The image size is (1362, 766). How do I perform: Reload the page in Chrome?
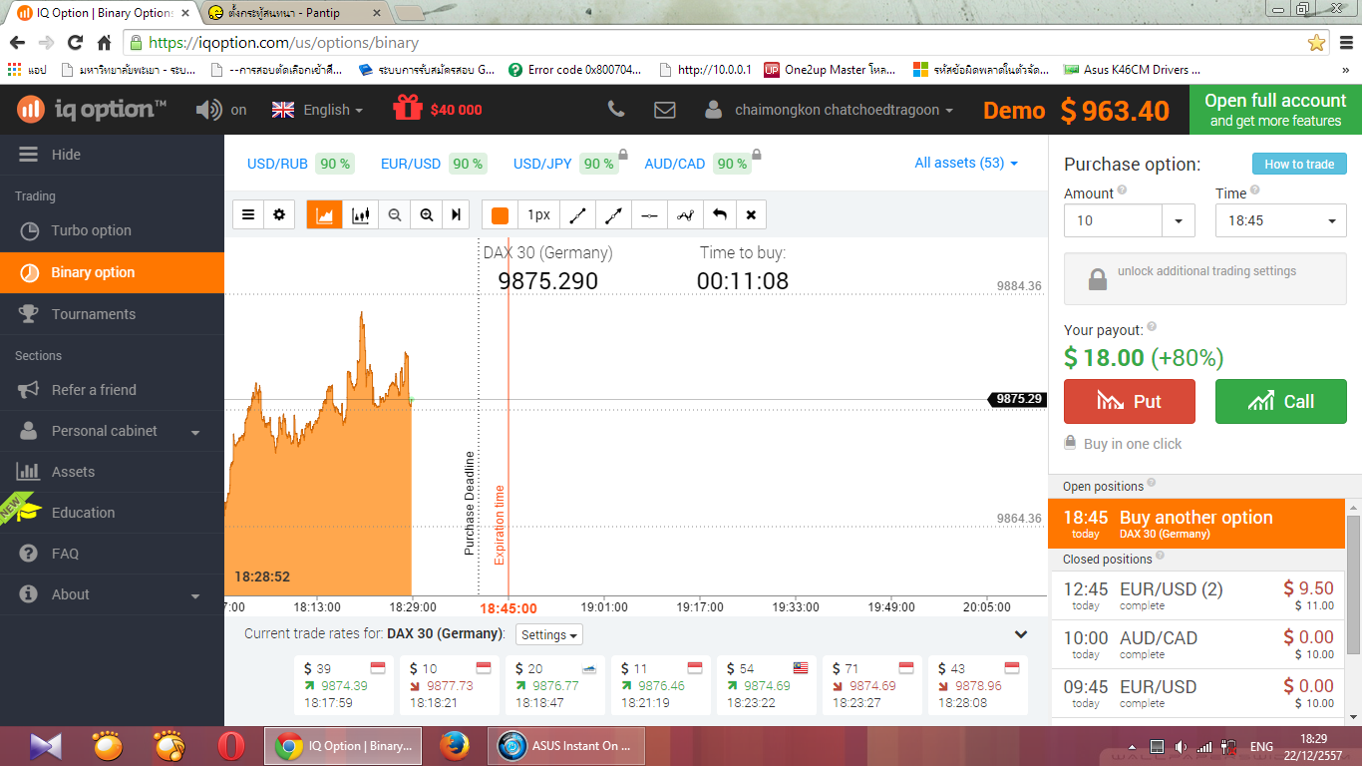[x=75, y=43]
